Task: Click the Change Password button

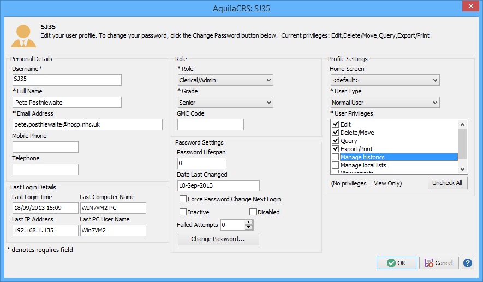Action: (x=218, y=239)
